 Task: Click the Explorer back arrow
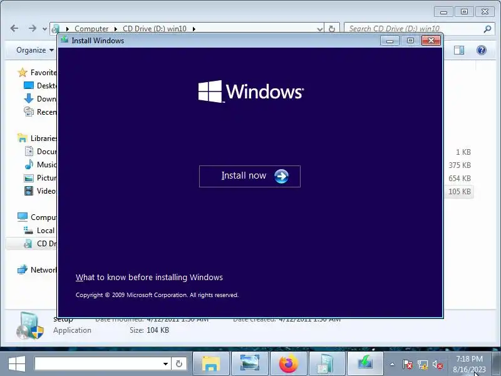[x=14, y=28]
